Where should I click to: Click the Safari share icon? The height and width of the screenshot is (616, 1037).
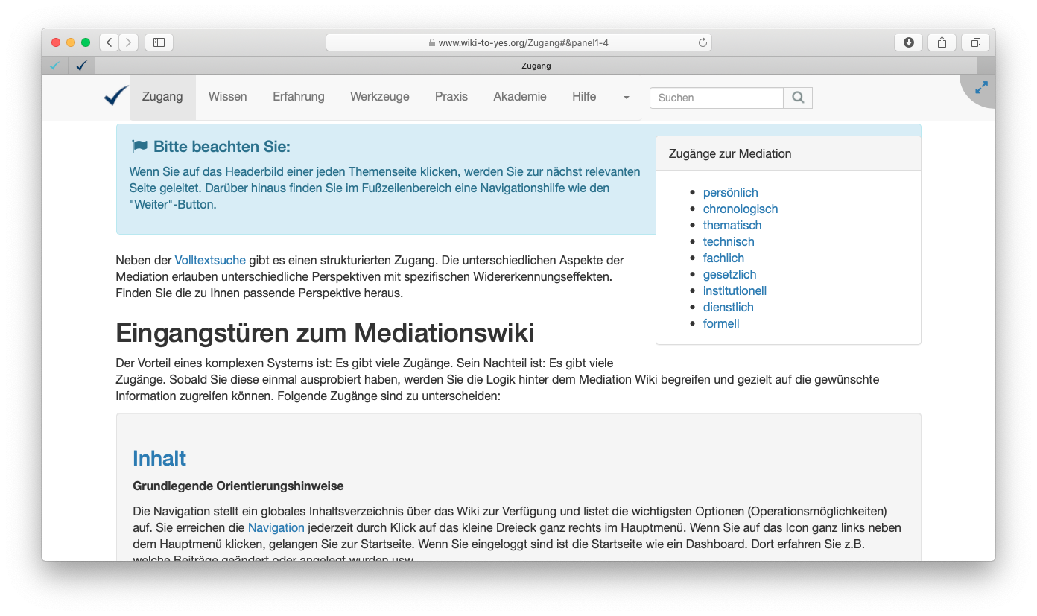pos(942,42)
